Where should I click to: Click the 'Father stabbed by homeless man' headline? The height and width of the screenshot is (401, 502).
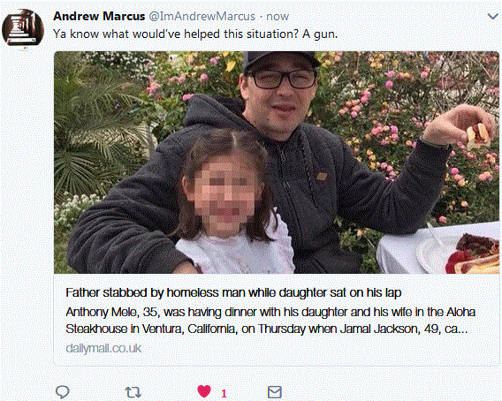pyautogui.click(x=233, y=292)
